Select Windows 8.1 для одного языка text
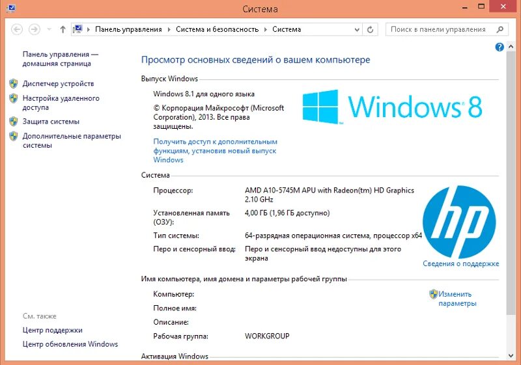521x365 pixels. (204, 94)
